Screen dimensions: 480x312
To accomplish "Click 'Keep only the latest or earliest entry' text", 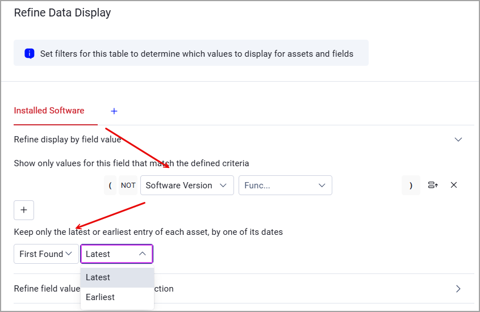I will tap(148, 232).
